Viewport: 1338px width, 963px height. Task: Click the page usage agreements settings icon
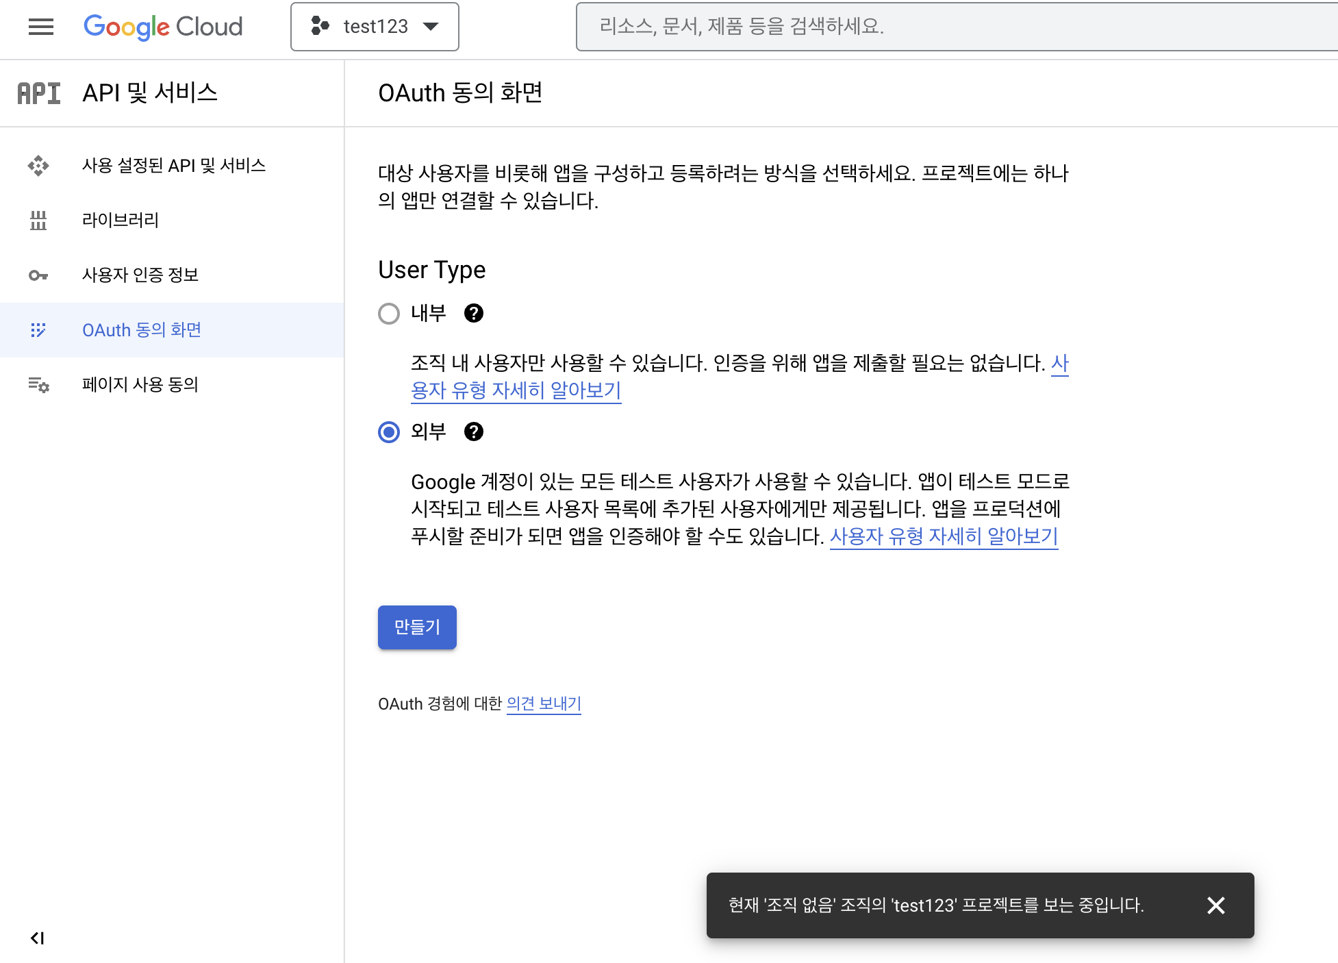[x=38, y=385]
